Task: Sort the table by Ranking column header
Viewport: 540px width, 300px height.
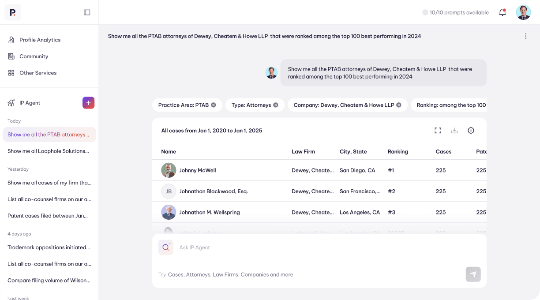Action: [397, 151]
